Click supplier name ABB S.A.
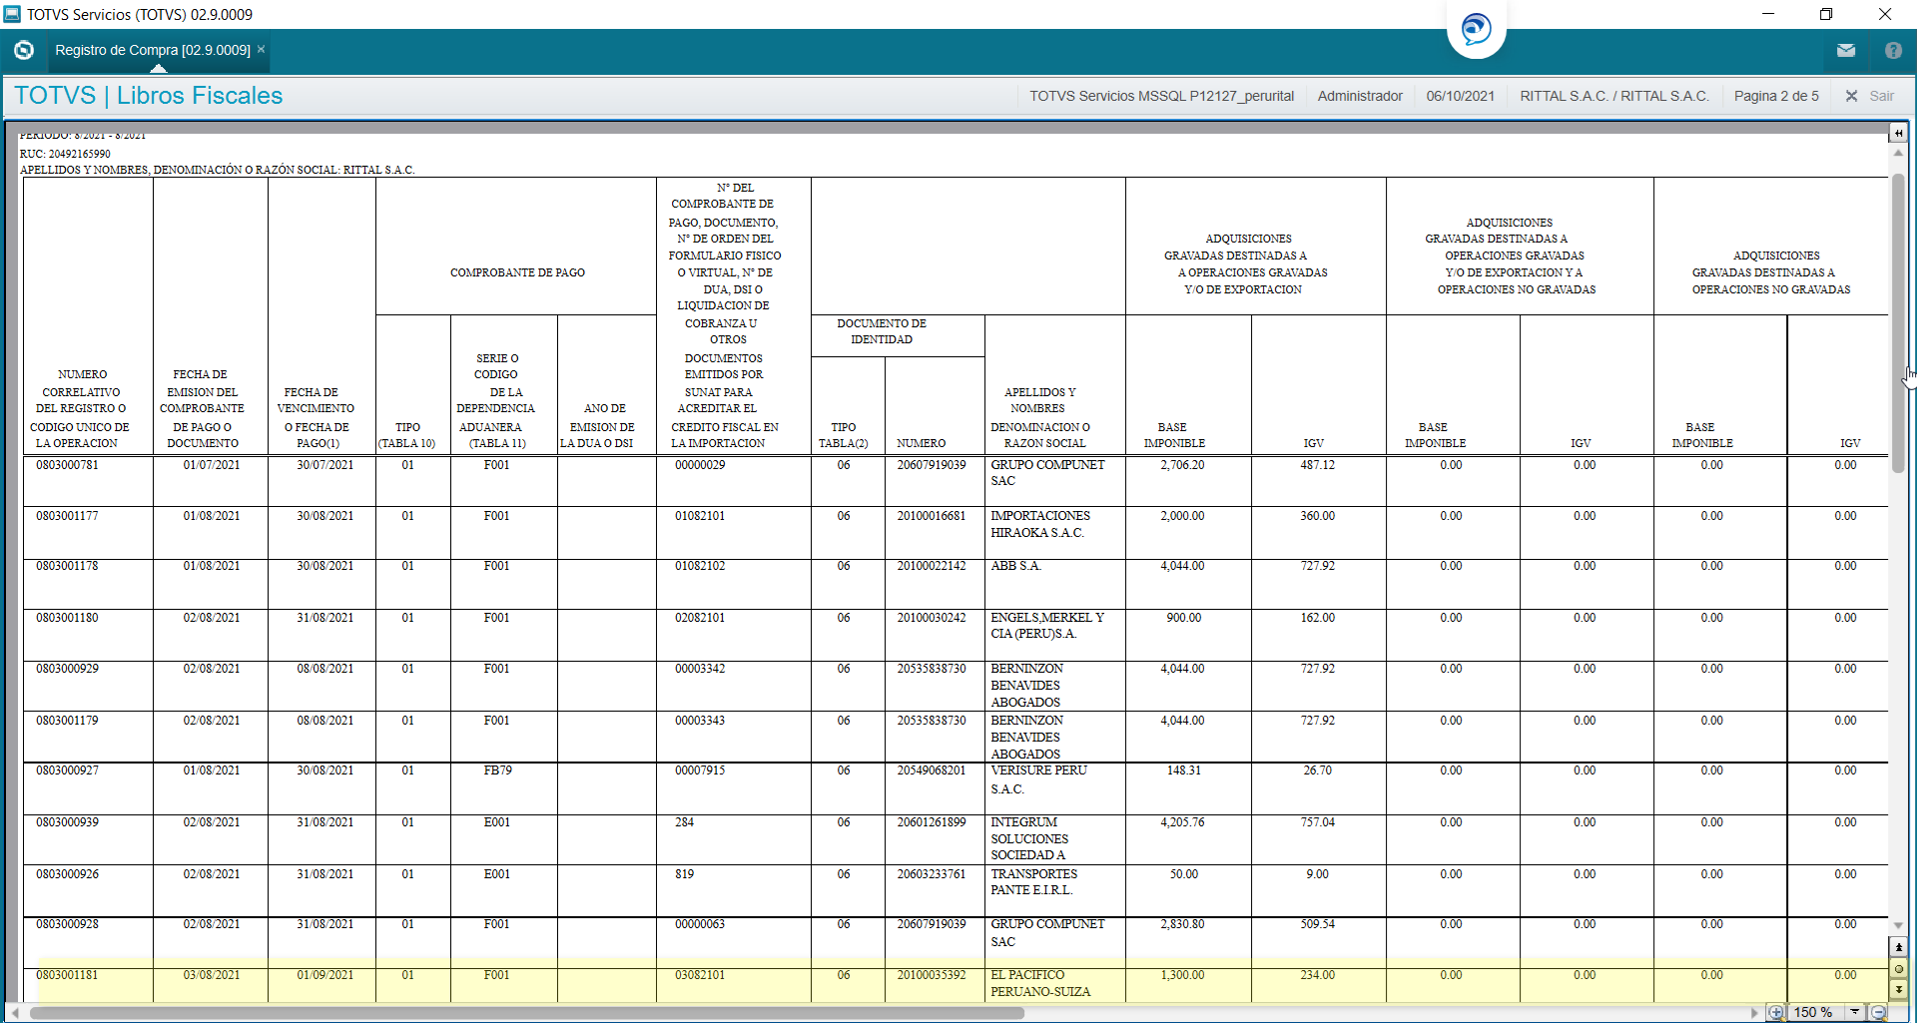The width and height of the screenshot is (1917, 1023). (1015, 566)
